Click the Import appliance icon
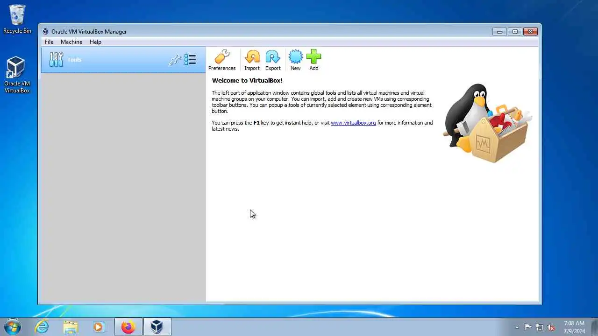The width and height of the screenshot is (598, 336). pyautogui.click(x=252, y=60)
